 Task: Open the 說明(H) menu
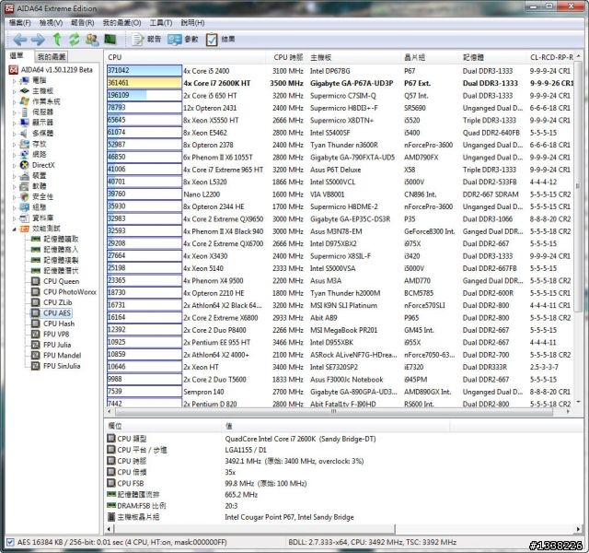point(192,23)
